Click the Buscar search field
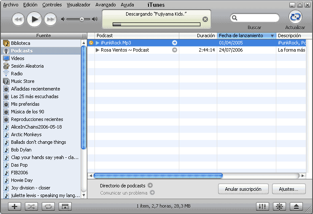313x214 pixels. (254, 18)
